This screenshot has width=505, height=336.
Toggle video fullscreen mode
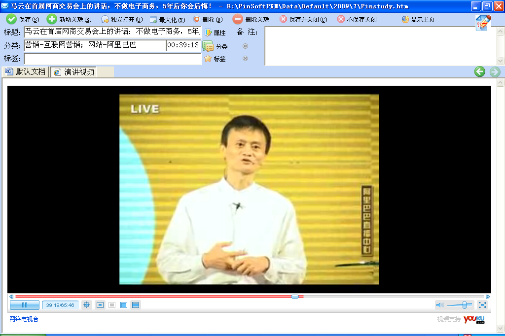point(482,305)
